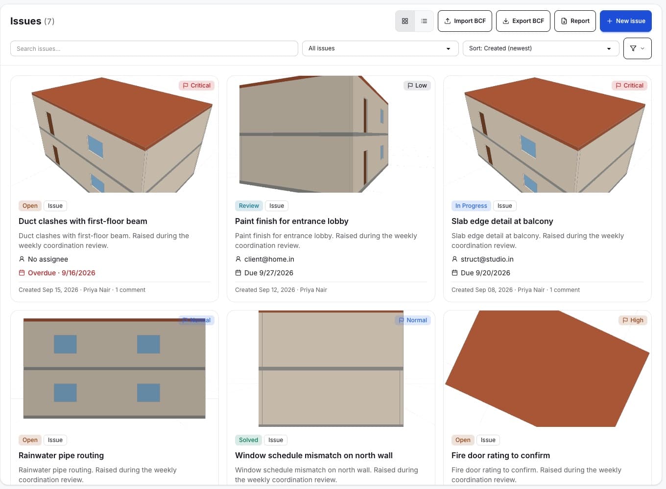
Task: Switch to grid view
Action: [x=405, y=21]
